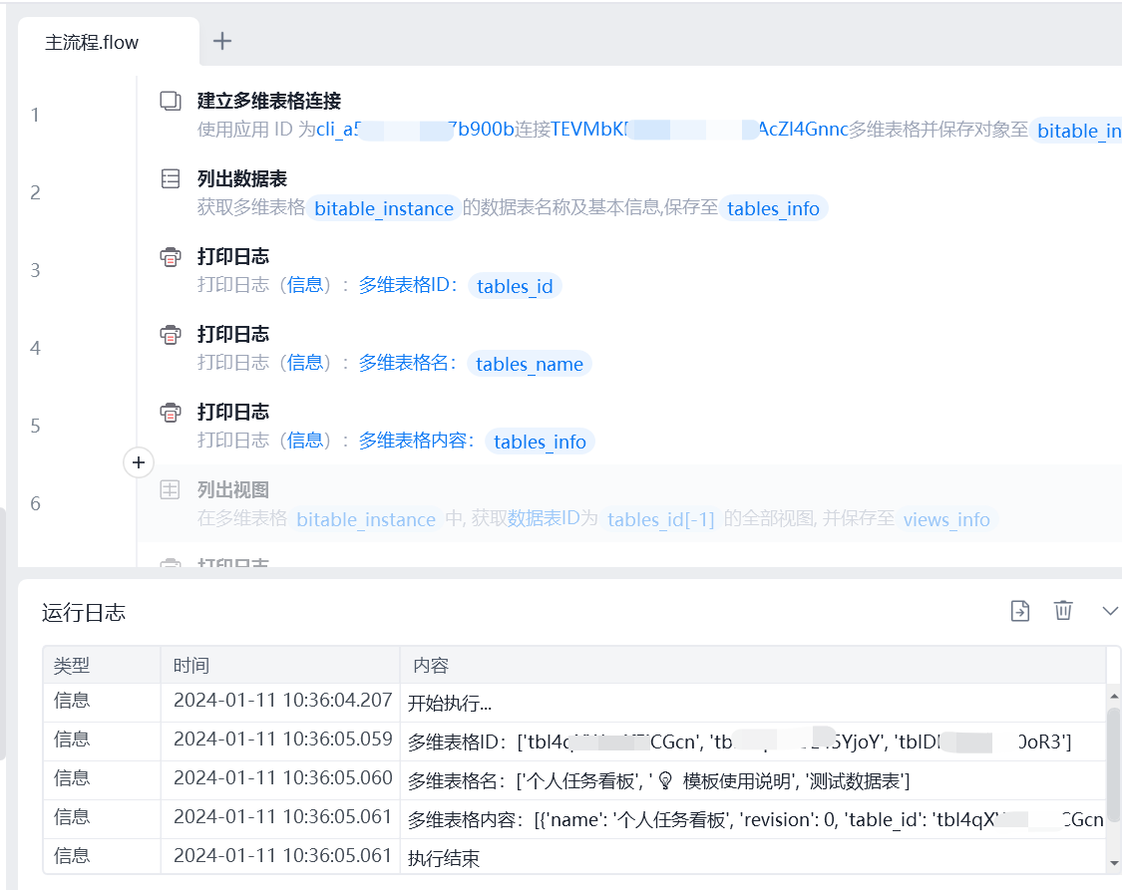The image size is (1122, 890).
Task: Export the run log with the file icon
Action: (x=1019, y=611)
